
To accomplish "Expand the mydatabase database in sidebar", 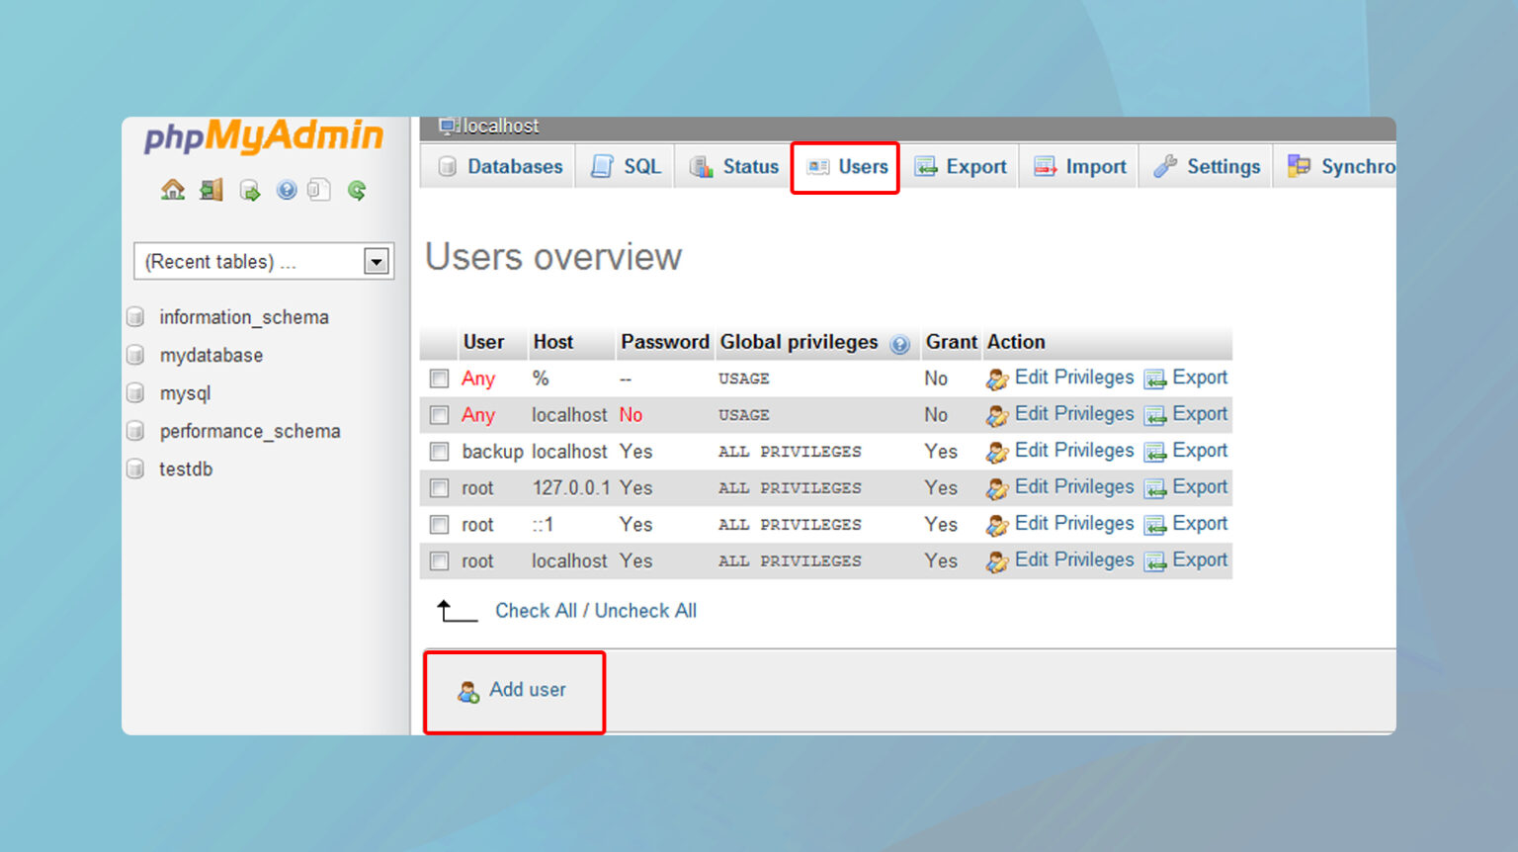I will pos(211,355).
